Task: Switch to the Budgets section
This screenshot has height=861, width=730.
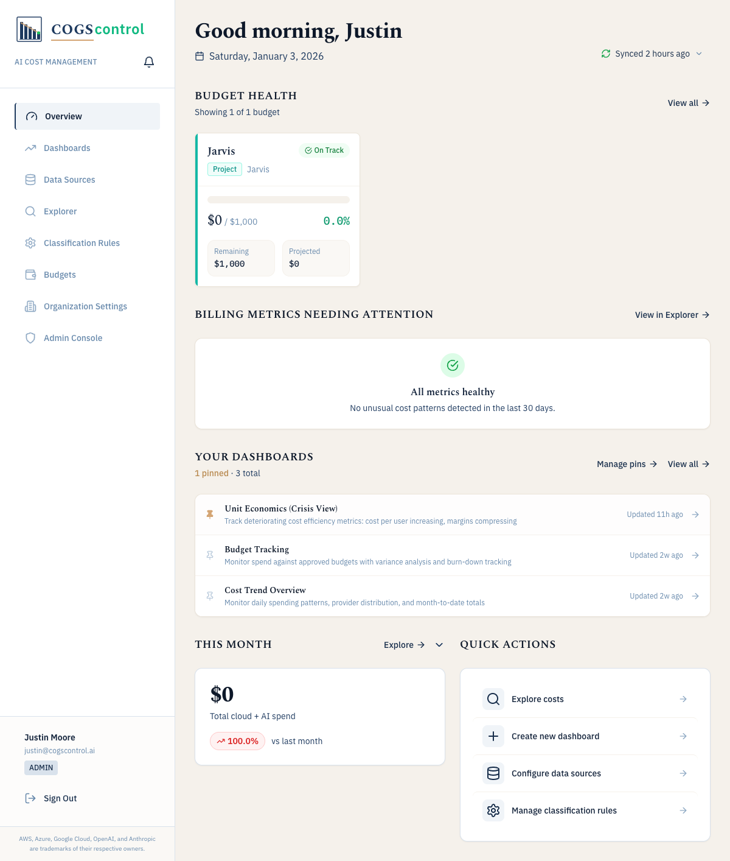Action: pyautogui.click(x=59, y=275)
